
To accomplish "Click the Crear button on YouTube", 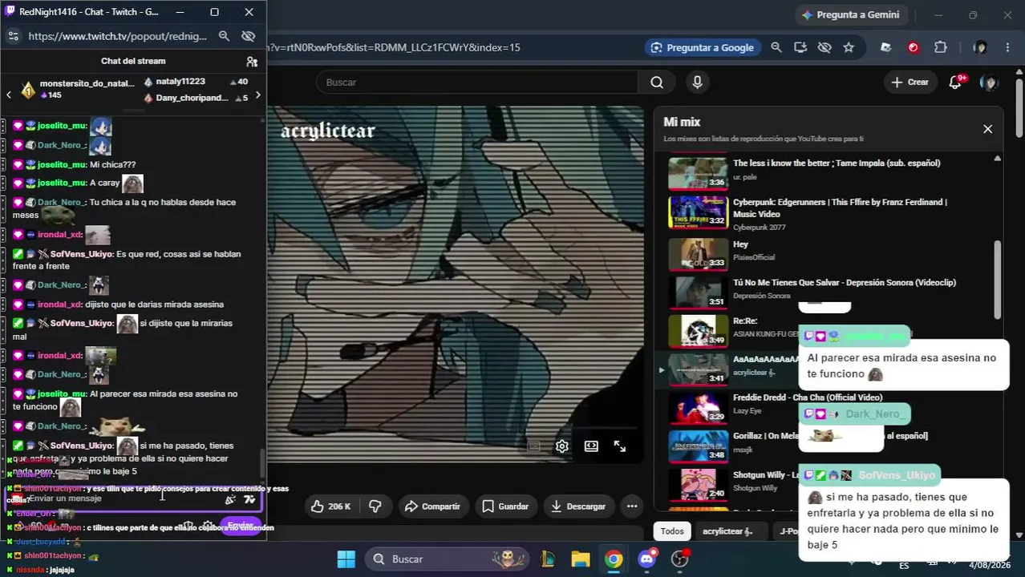I will 910,82.
